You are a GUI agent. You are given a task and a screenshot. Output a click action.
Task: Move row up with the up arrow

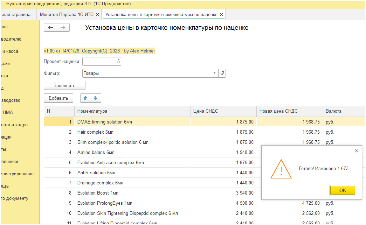coord(85,98)
